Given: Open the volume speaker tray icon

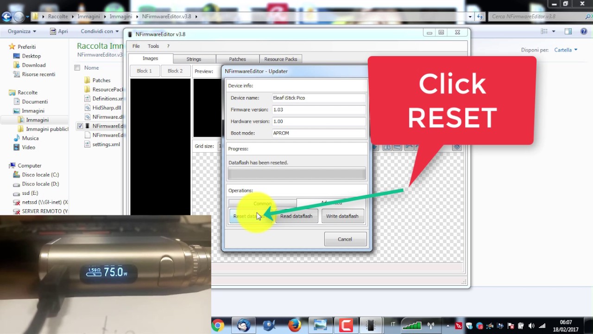Looking at the screenshot, I should [x=531, y=326].
